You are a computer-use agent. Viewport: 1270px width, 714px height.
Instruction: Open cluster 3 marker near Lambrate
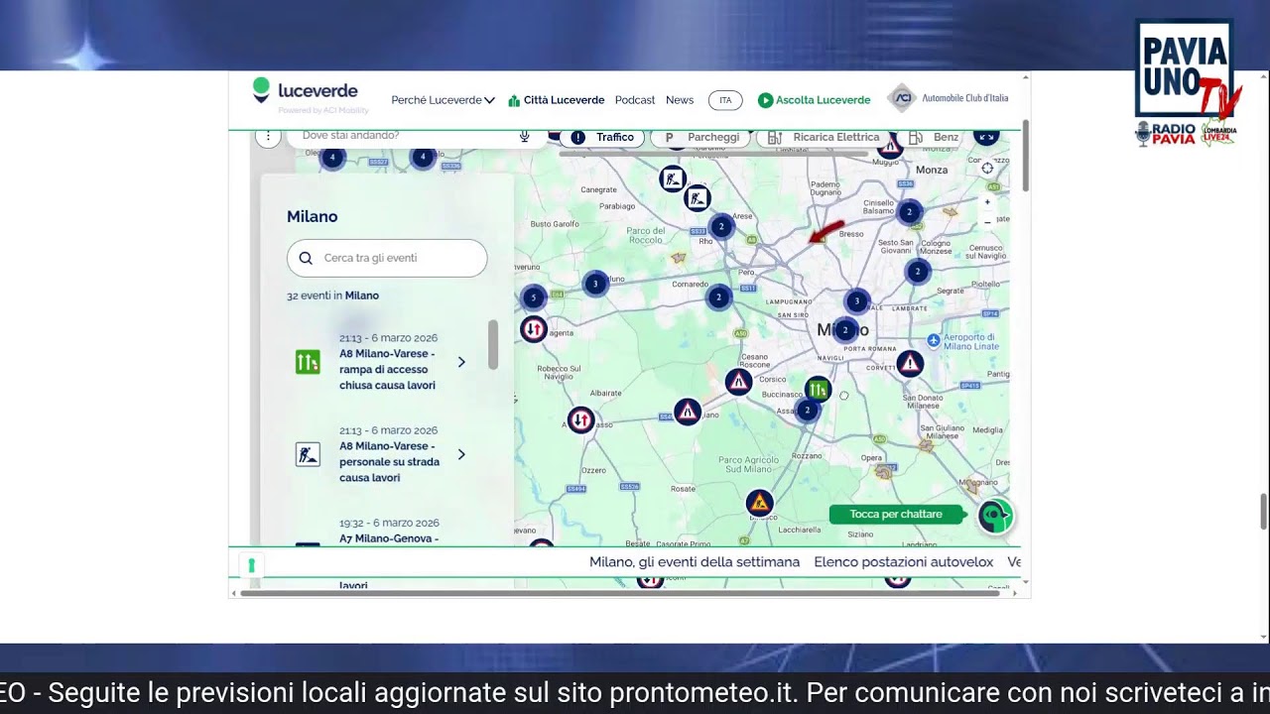point(856,300)
